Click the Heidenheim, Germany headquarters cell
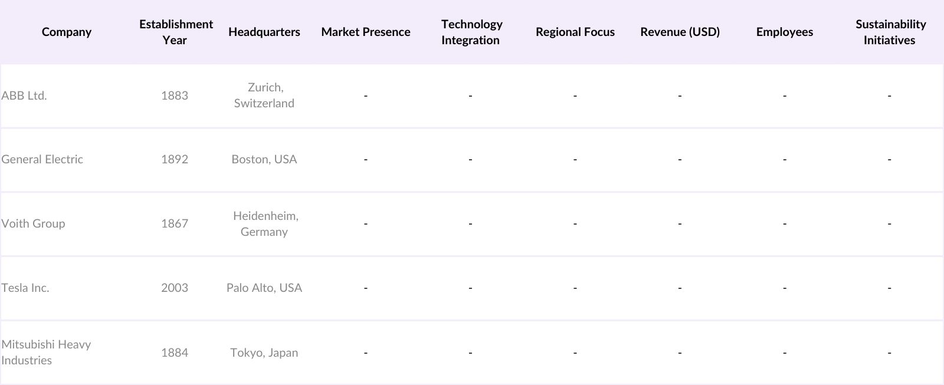 click(264, 223)
